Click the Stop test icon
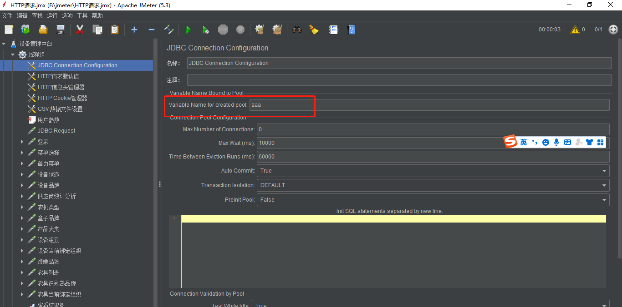This screenshot has width=622, height=307. coord(223,30)
